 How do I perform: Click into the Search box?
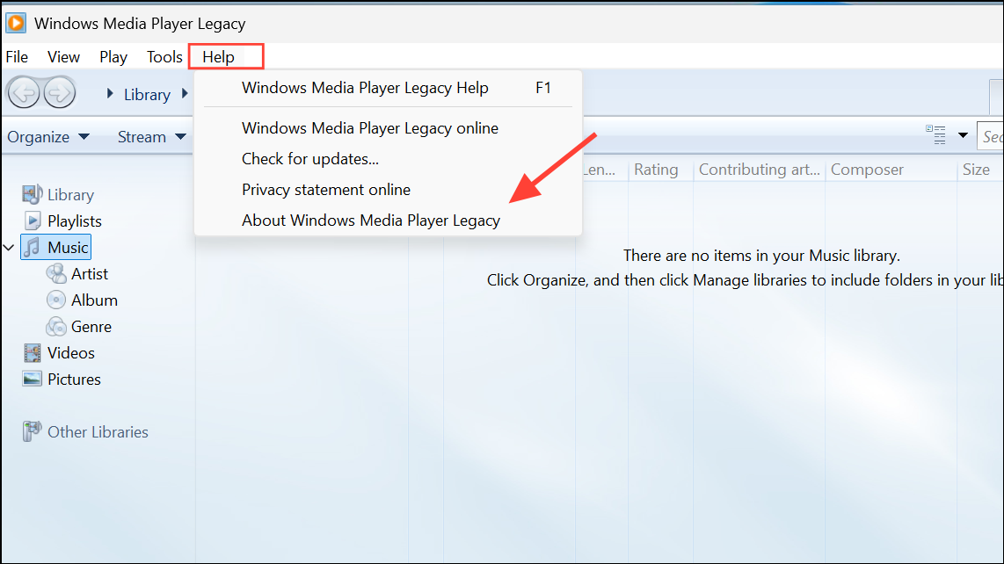(990, 136)
